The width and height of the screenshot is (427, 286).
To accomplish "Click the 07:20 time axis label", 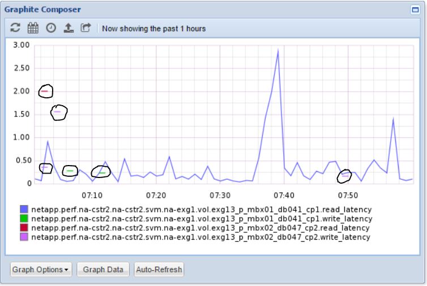I will [x=156, y=195].
